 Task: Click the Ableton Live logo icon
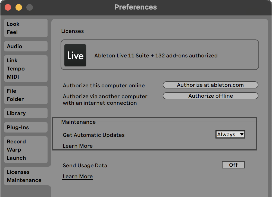[75, 55]
